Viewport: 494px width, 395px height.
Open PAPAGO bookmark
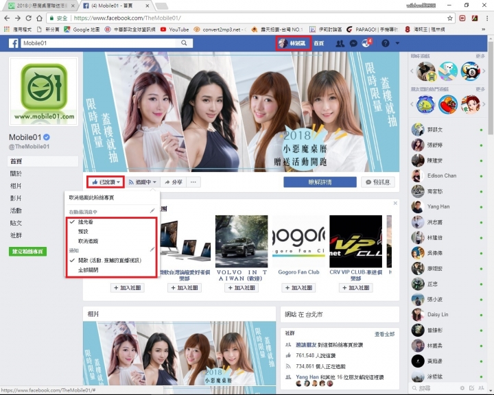tap(372, 29)
